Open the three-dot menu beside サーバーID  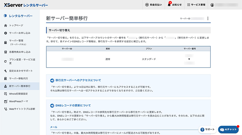tap(208, 19)
